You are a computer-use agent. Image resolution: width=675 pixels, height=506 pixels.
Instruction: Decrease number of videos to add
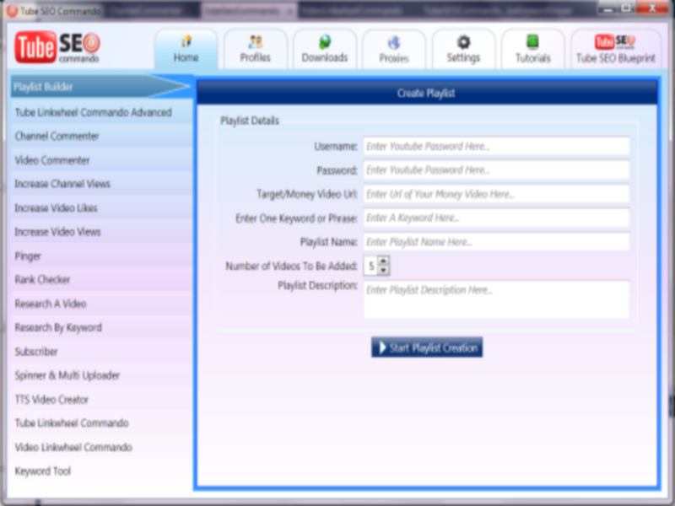point(383,271)
